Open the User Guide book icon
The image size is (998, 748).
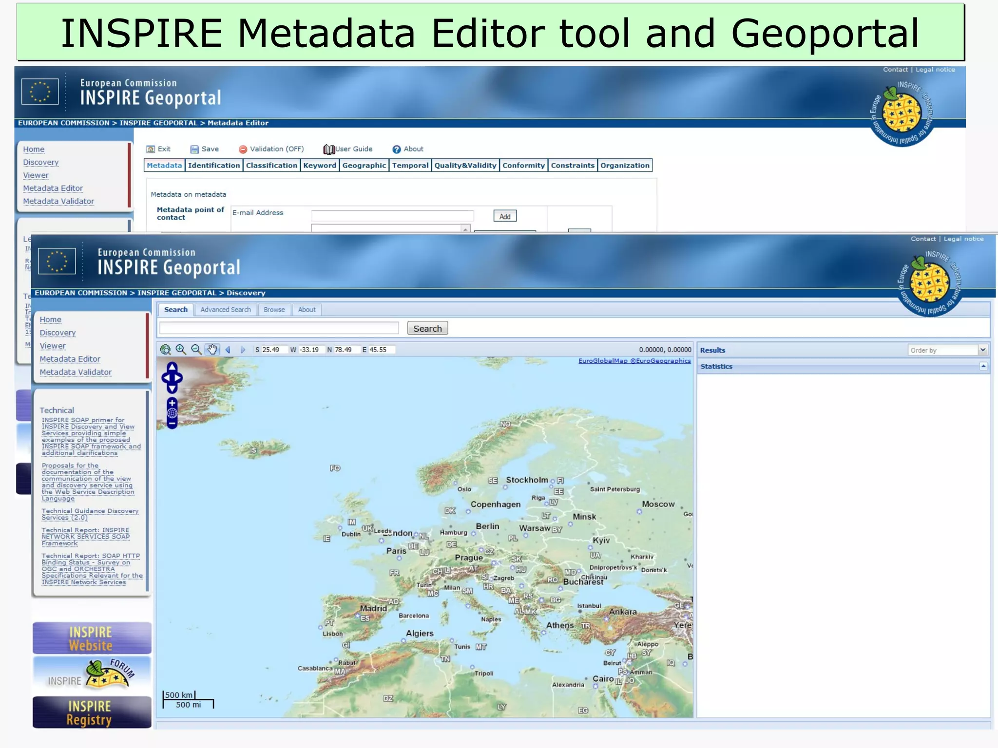point(329,150)
